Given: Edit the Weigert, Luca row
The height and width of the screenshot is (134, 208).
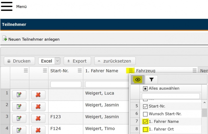Looking at the screenshot, I should [19, 95].
